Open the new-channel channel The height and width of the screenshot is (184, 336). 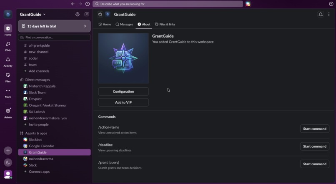55,52
